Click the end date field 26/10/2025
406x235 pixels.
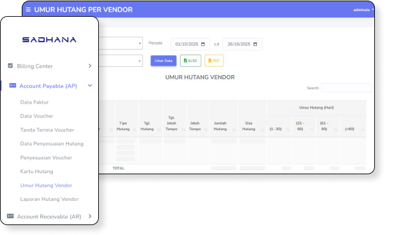(242, 44)
